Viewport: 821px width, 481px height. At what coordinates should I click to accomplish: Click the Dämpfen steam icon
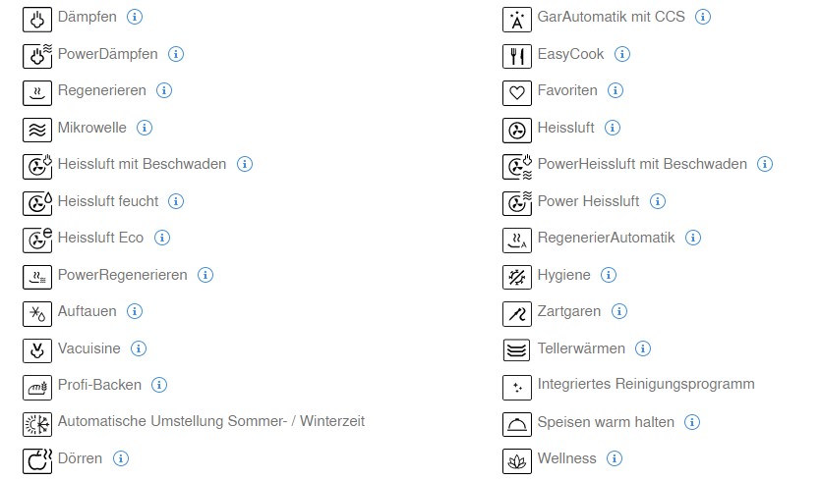[37, 20]
